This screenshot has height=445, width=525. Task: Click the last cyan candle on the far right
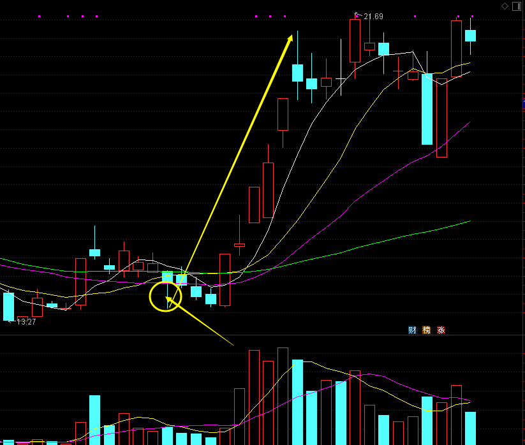(470, 36)
